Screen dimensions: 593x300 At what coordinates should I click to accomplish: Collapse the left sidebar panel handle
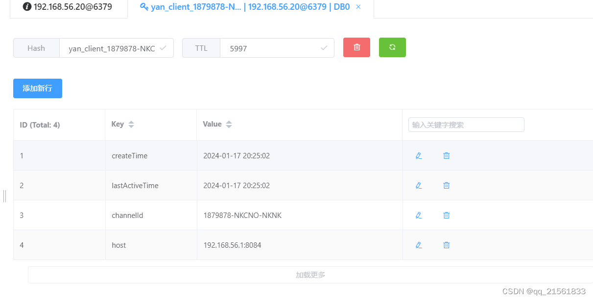coord(4,196)
